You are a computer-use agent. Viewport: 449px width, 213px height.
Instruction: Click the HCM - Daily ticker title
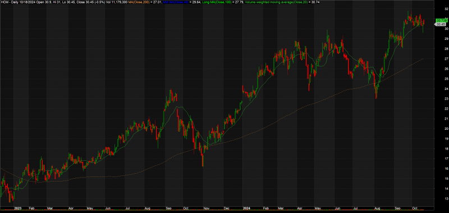[8, 2]
